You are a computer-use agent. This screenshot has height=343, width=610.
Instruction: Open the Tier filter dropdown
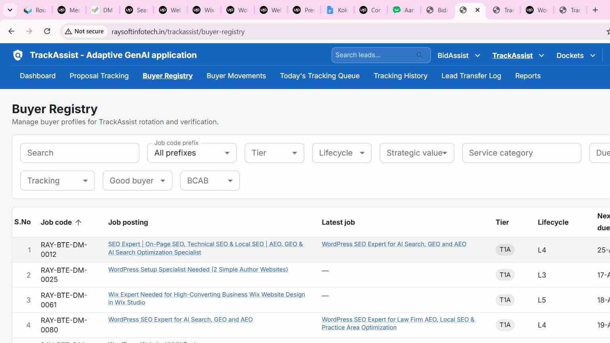point(274,153)
